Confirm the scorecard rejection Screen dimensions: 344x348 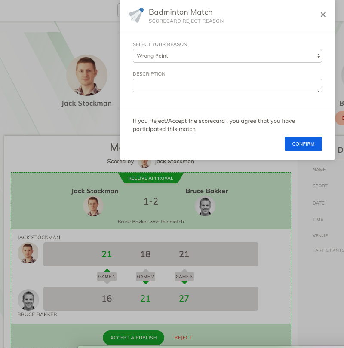click(x=303, y=144)
